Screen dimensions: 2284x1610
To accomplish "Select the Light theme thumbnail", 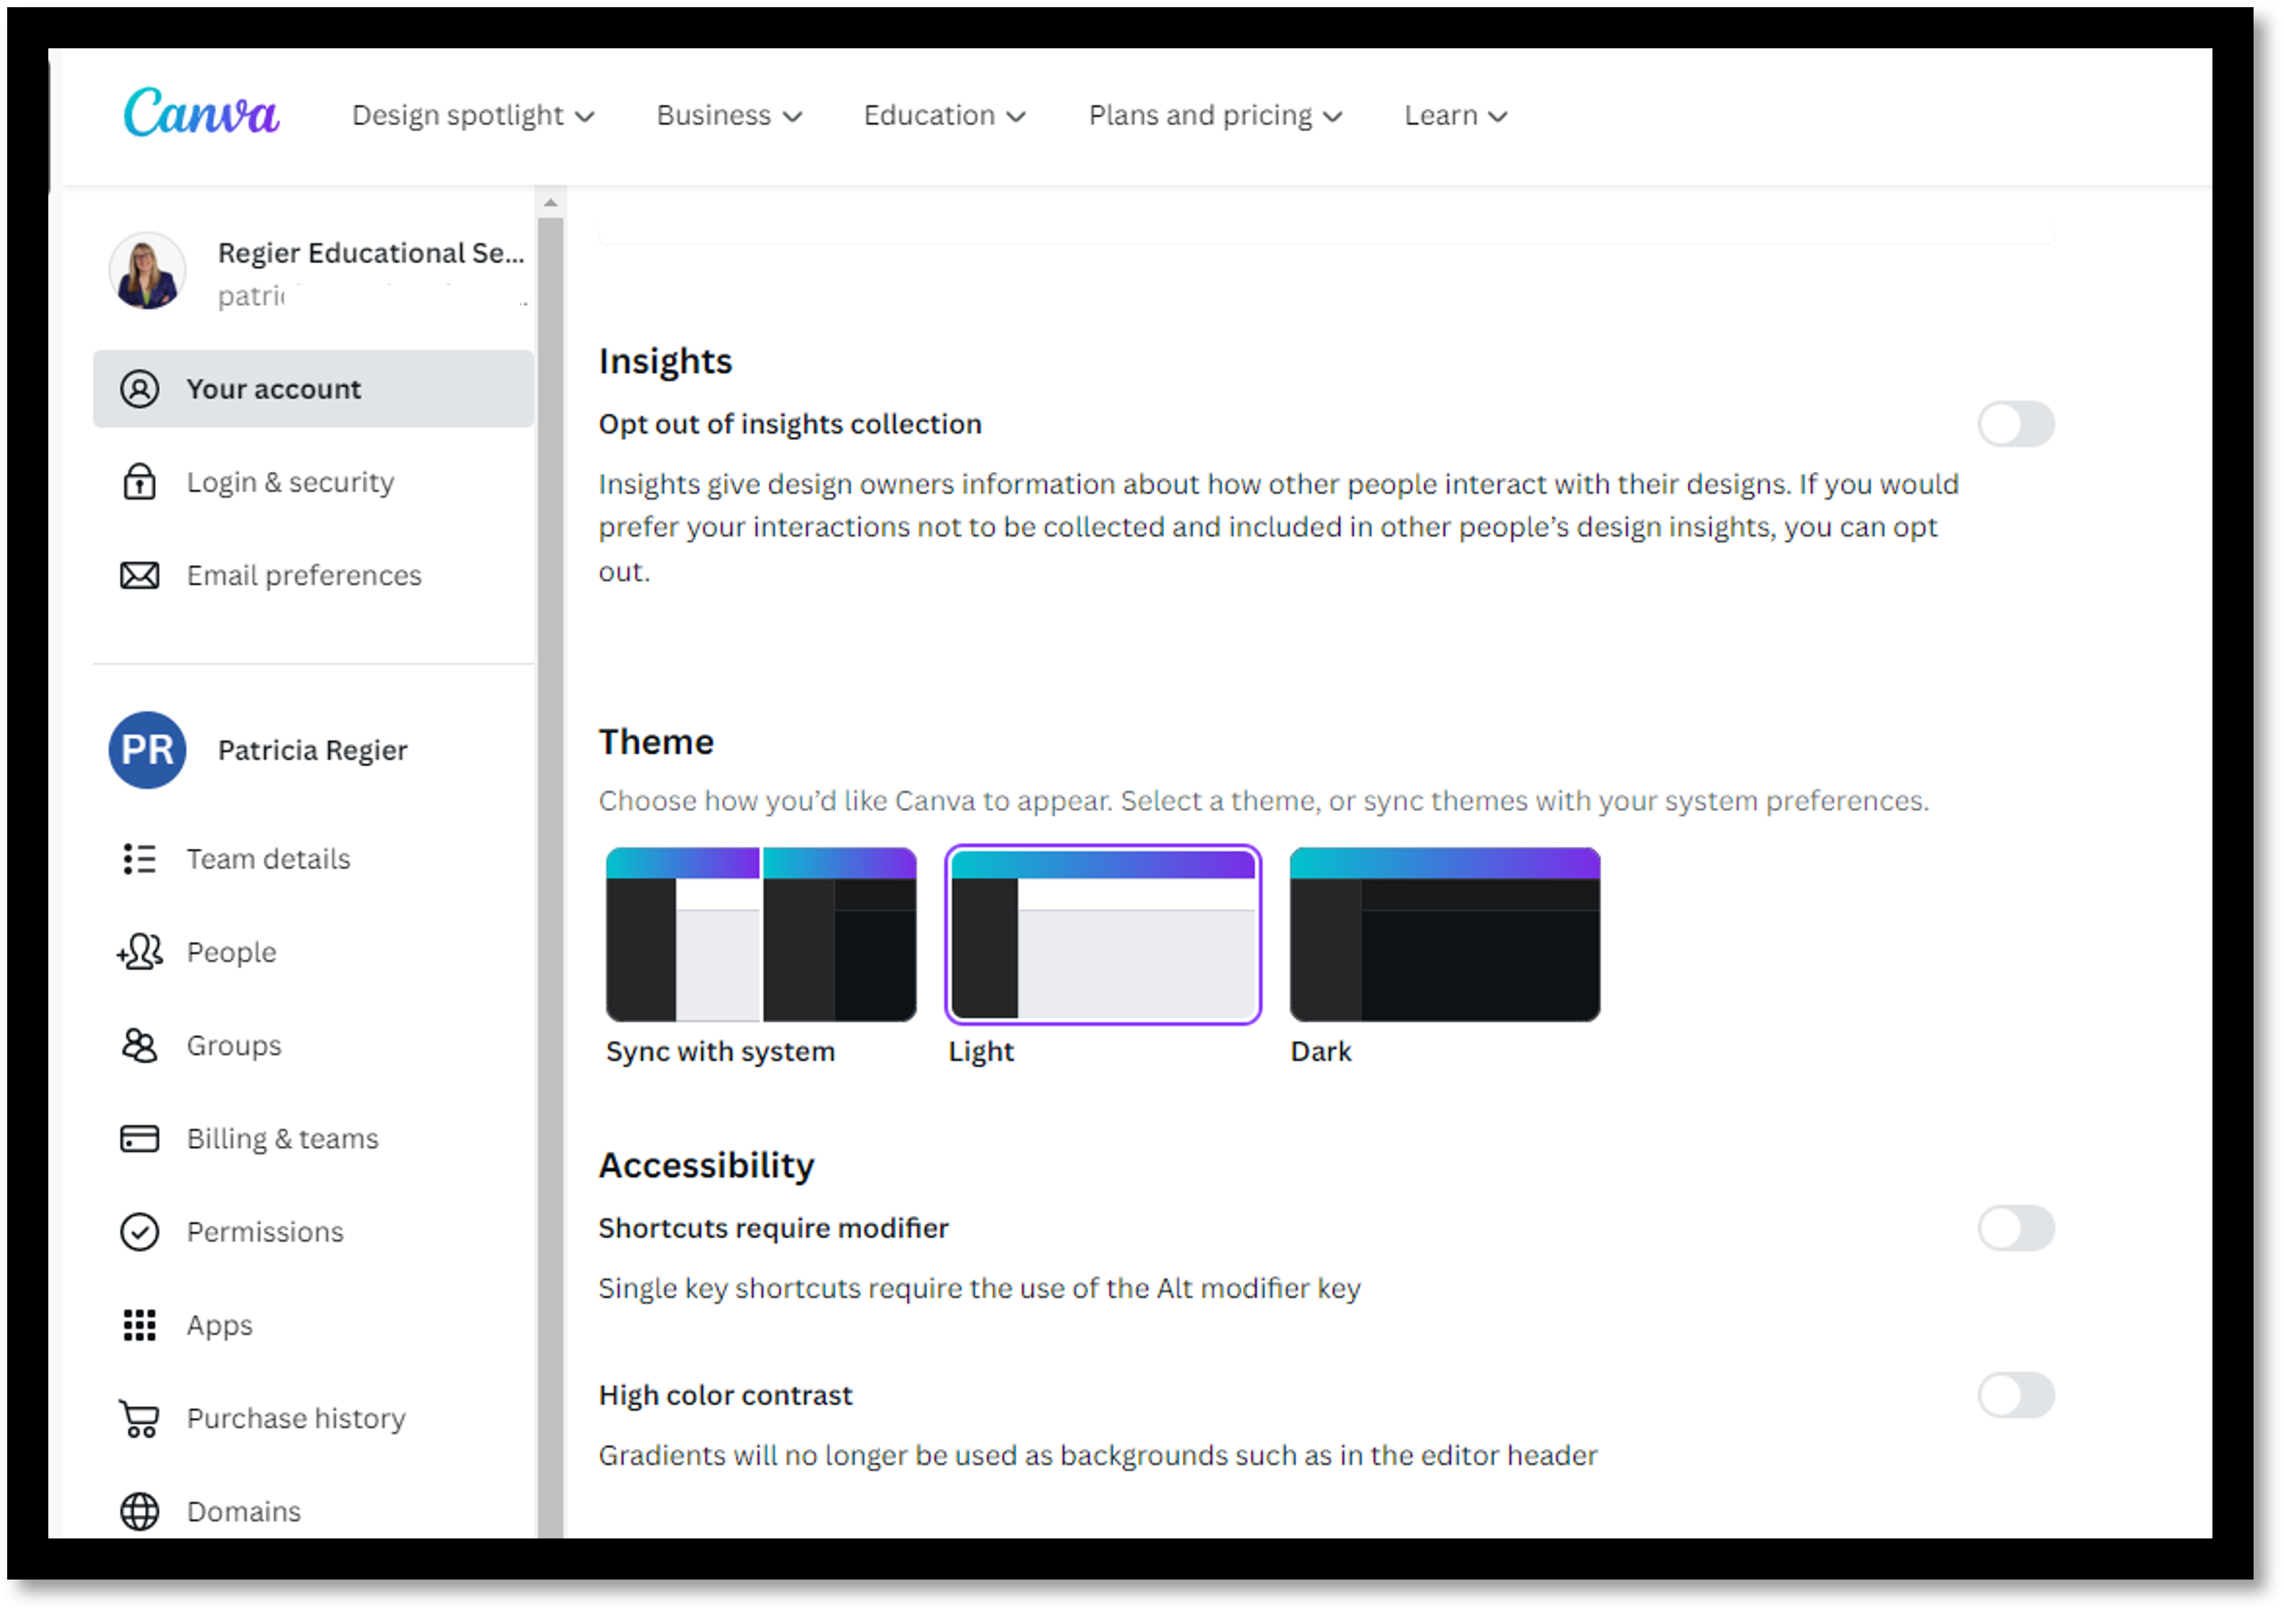I will (x=1103, y=934).
